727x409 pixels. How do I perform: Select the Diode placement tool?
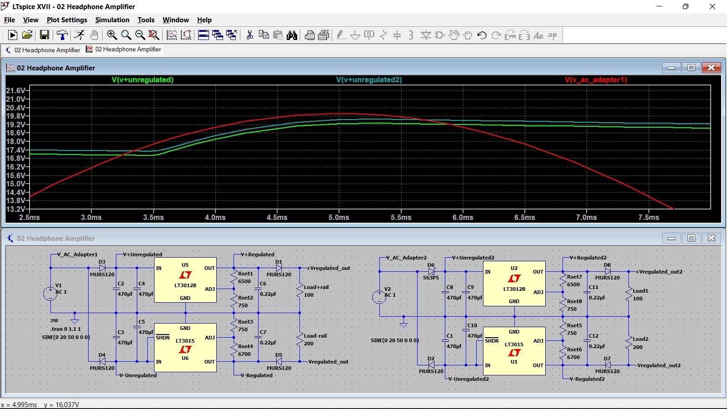point(426,35)
